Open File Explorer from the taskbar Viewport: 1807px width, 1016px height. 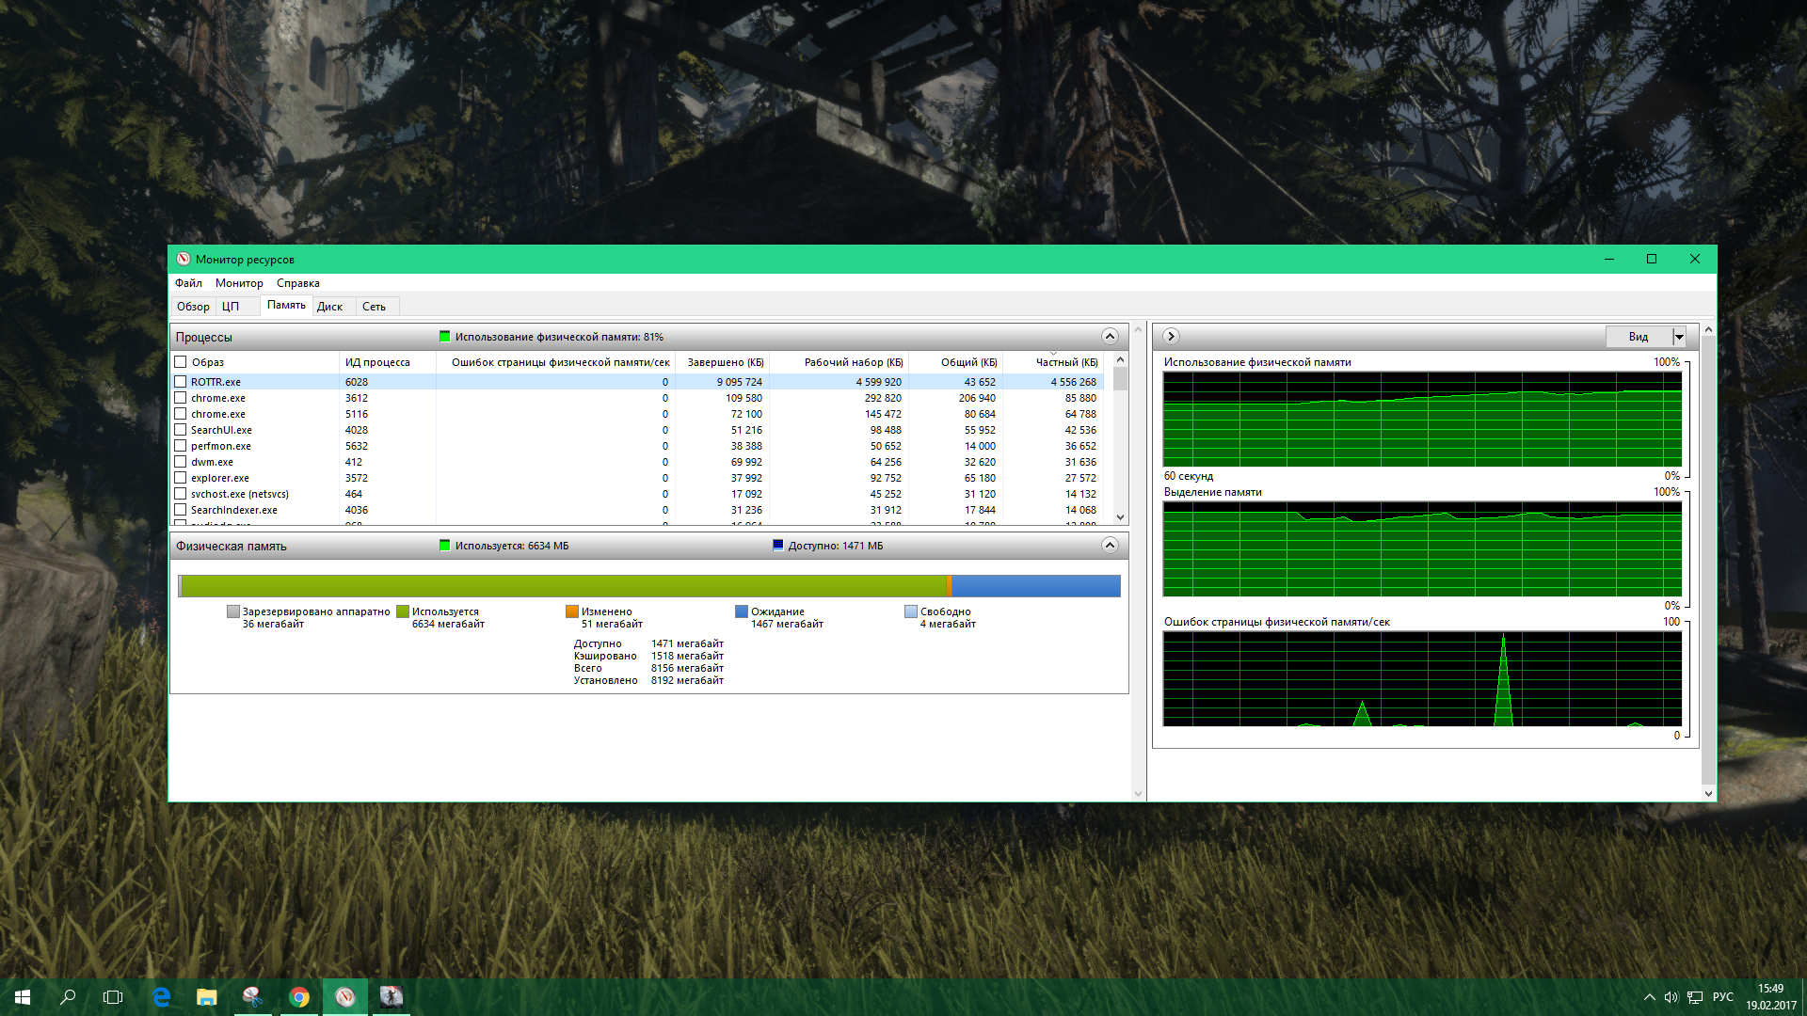pos(206,997)
